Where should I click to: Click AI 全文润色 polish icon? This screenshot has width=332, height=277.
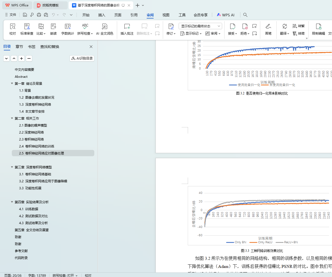tap(104, 26)
